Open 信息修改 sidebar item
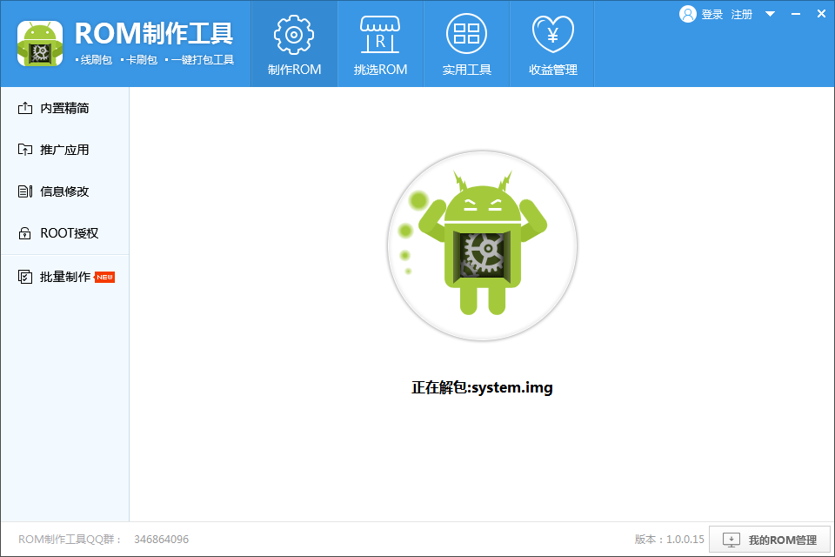Image resolution: width=835 pixels, height=557 pixels. pyautogui.click(x=64, y=191)
